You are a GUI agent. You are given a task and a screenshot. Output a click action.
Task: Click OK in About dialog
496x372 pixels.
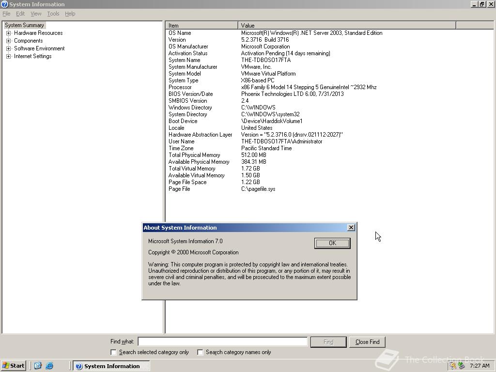332,243
